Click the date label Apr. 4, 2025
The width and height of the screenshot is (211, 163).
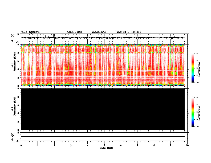(74, 32)
